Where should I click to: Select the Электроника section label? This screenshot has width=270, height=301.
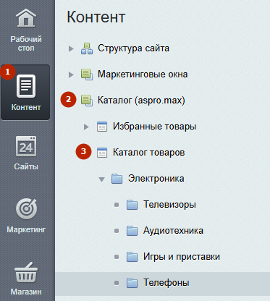pyautogui.click(x=156, y=179)
